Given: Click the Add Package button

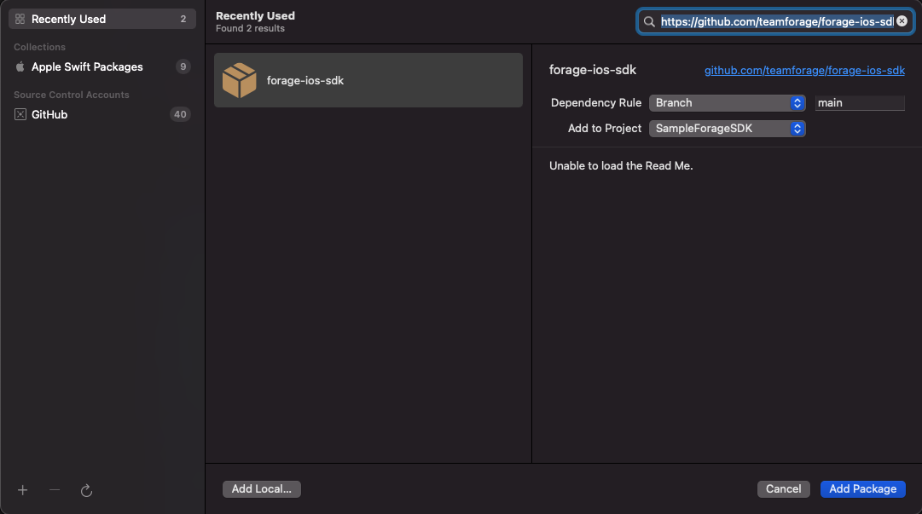Looking at the screenshot, I should point(862,488).
